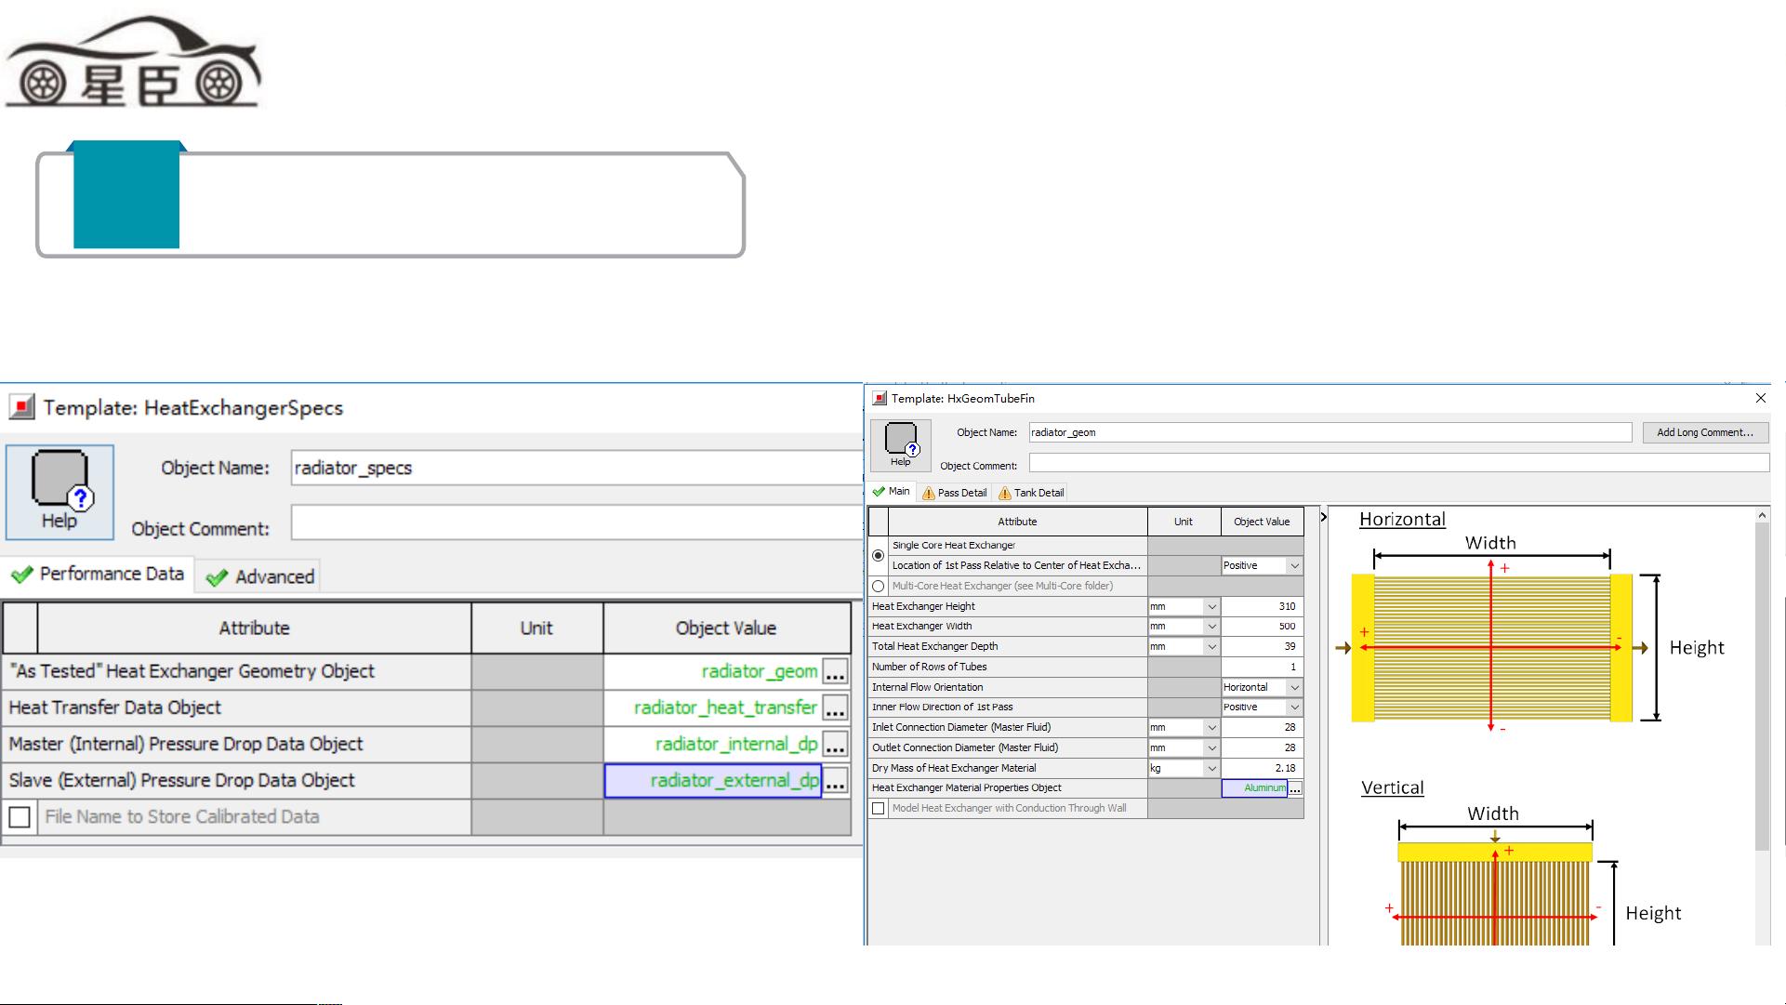
Task: Click the Help icon in HeatExchangerSpecs template
Action: click(60, 492)
